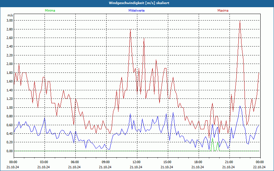
Task: Click the '2,80' y-axis value
Action: coord(10,29)
